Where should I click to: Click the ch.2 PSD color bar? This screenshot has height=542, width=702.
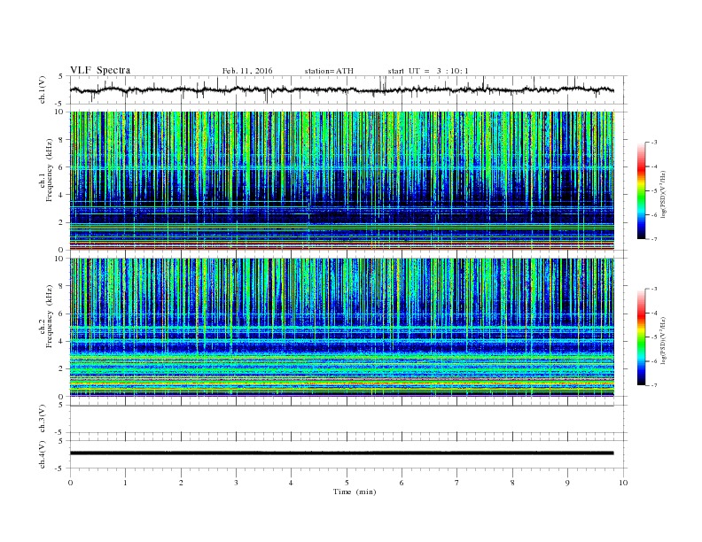click(x=641, y=337)
